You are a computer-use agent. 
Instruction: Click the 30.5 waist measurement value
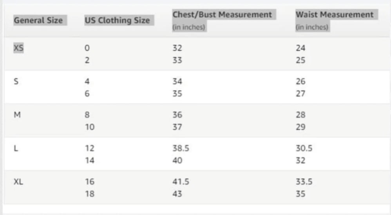304,148
